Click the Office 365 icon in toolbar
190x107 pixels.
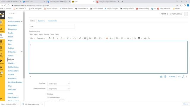click(107, 38)
